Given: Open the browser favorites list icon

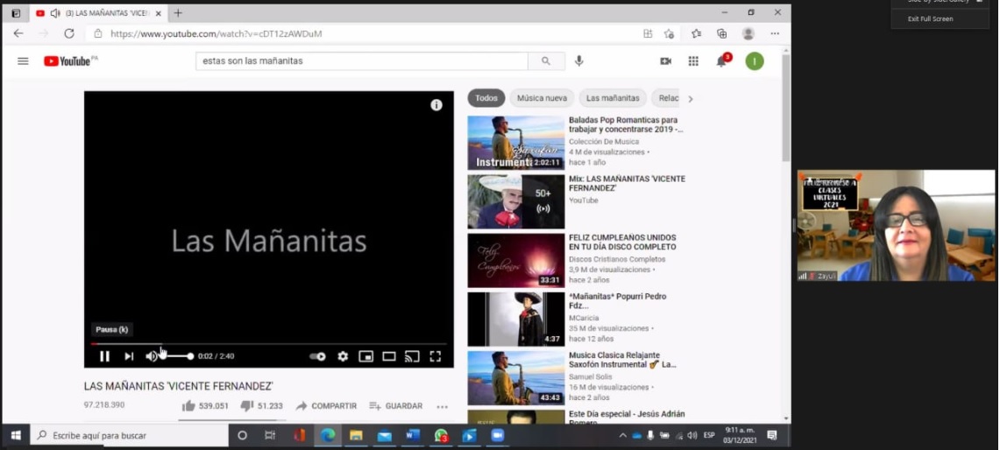Looking at the screenshot, I should point(697,34).
